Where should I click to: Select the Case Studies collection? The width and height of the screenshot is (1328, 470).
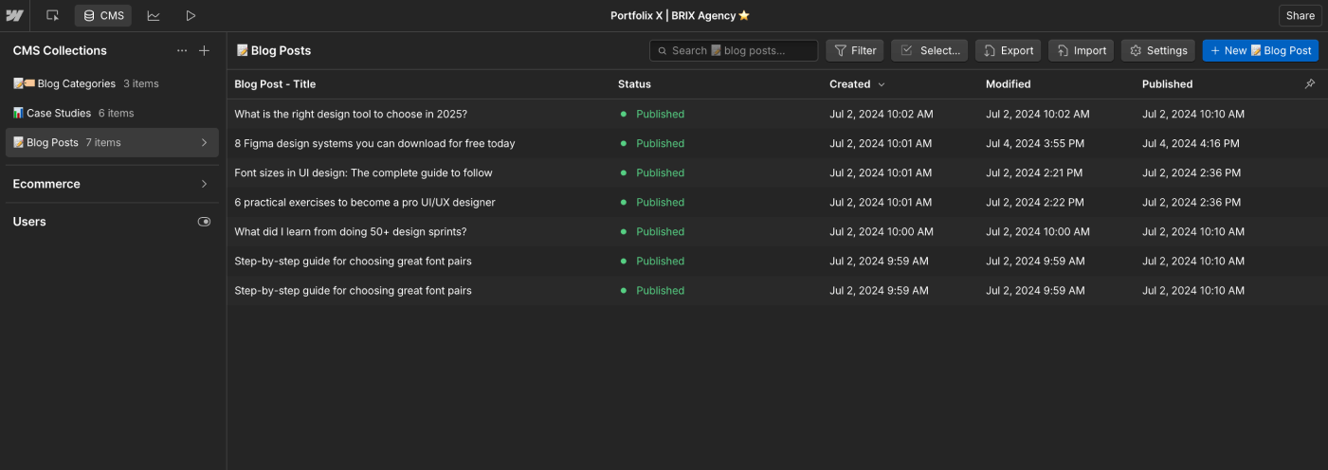[113, 113]
